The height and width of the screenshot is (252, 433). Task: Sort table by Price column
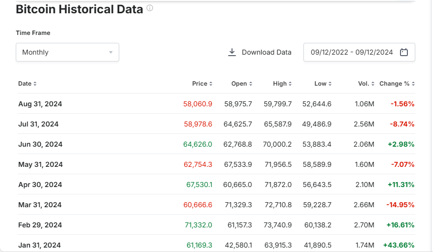click(x=202, y=84)
